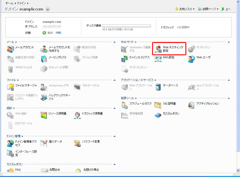The height and width of the screenshot is (177, 240).
Task: Open the Web ユーザ icon
Action: (x=191, y=59)
